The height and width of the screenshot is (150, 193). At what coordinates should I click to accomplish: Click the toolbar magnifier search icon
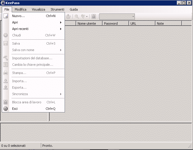(x=77, y=16)
